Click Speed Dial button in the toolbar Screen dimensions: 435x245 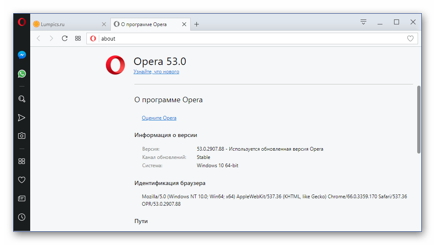(78, 38)
